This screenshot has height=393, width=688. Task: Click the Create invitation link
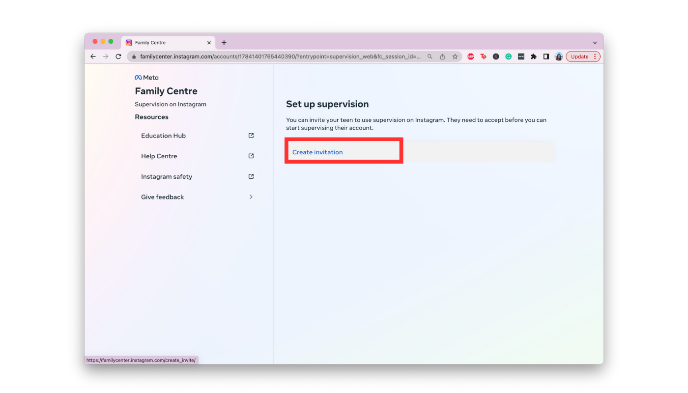(317, 152)
